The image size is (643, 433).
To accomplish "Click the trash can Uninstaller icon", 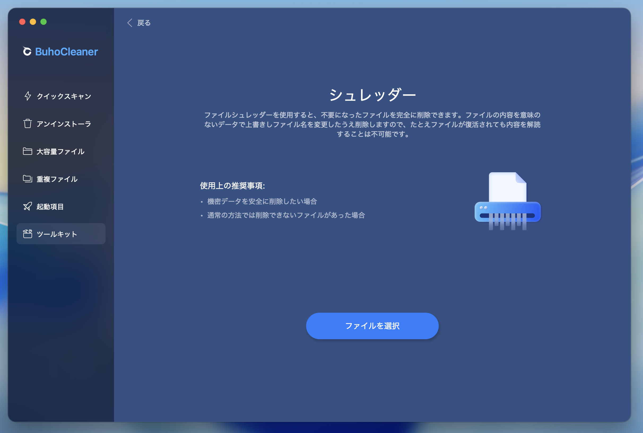I will tap(27, 123).
